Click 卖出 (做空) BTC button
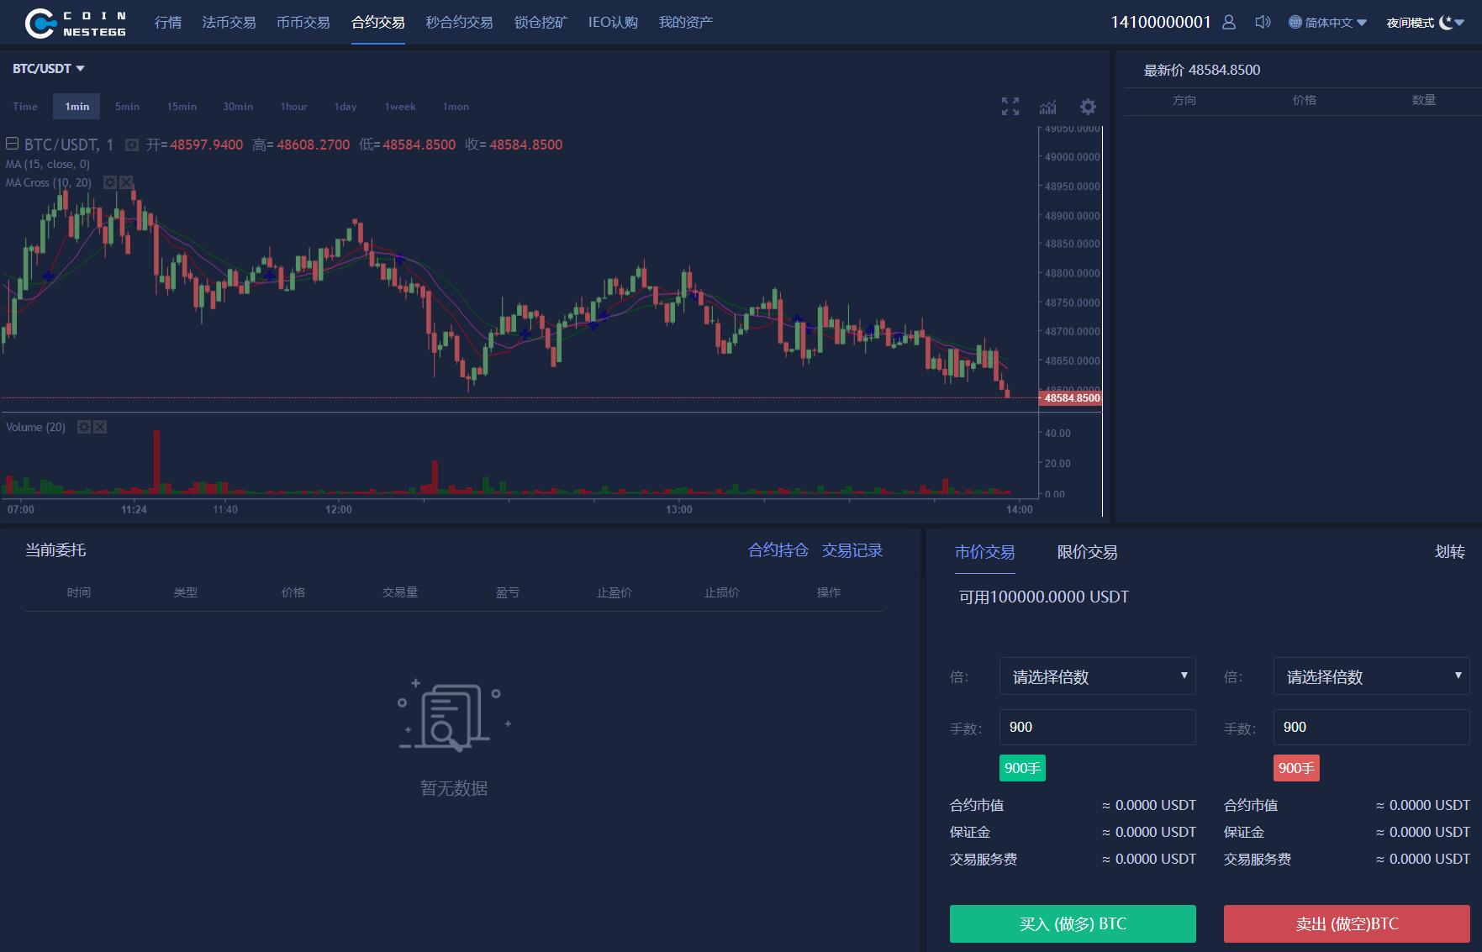The height and width of the screenshot is (952, 1482). [x=1346, y=923]
